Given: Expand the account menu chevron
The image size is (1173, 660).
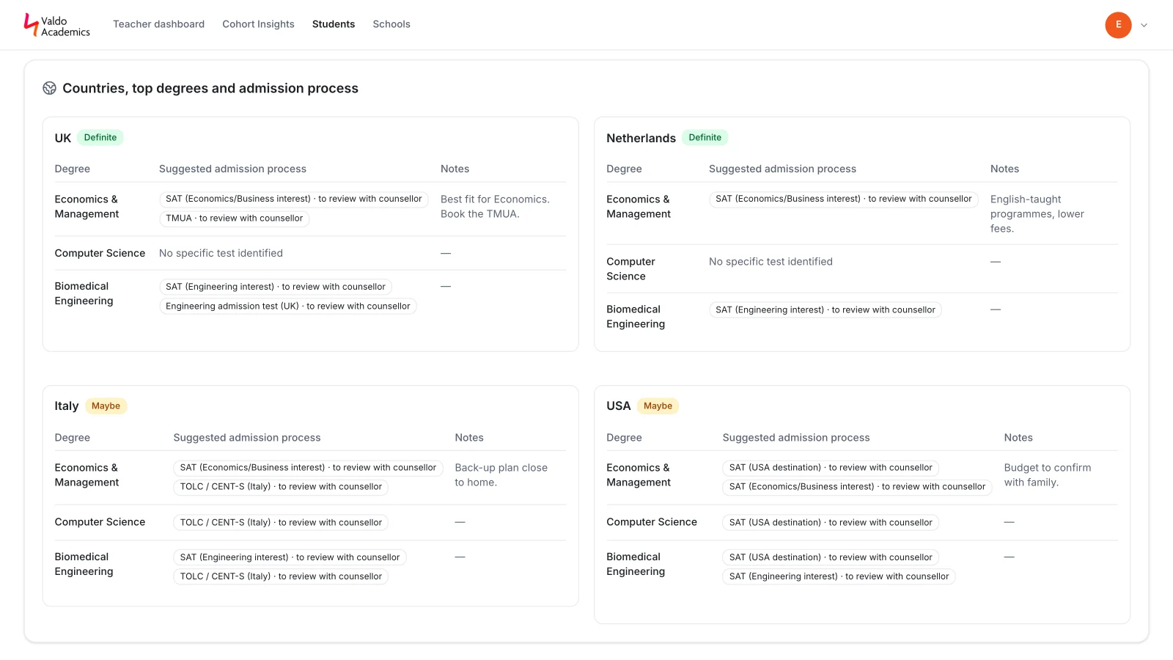Looking at the screenshot, I should coord(1144,25).
